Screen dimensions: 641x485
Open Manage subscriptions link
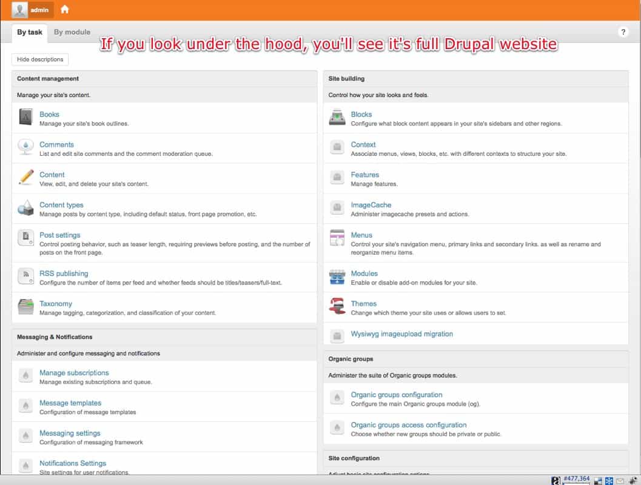[x=74, y=373]
